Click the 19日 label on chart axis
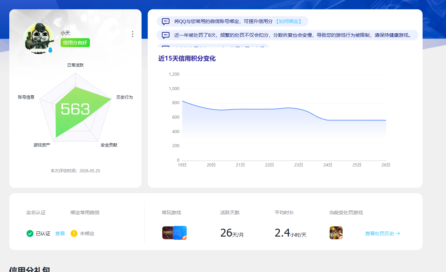This screenshot has height=272, width=446. [182, 165]
